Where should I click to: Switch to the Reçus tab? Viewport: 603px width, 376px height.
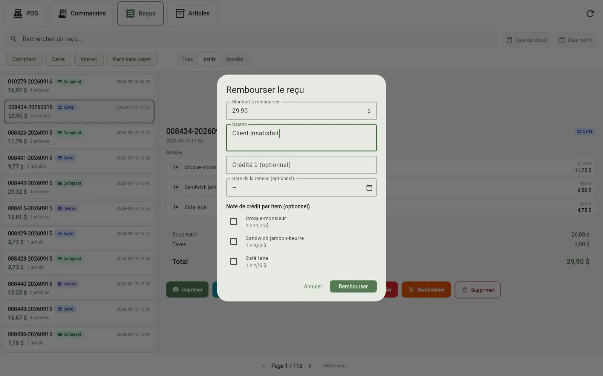(140, 14)
